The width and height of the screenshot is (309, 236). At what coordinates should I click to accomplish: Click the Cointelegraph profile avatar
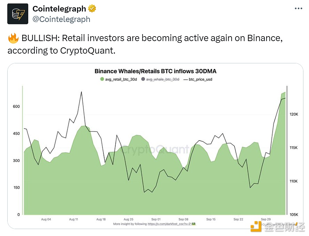pos(18,14)
